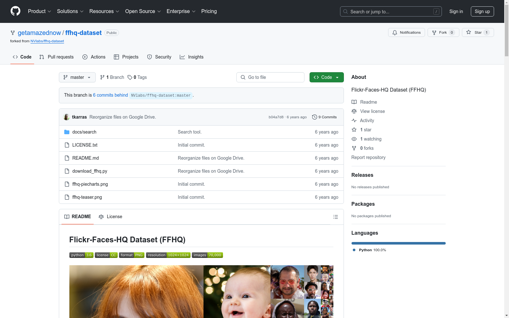The width and height of the screenshot is (509, 318).
Task: Click tkarras avatar image
Action: (x=66, y=117)
